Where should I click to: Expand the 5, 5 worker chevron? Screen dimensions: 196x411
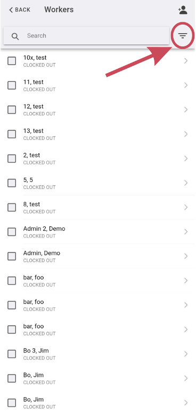(186, 183)
